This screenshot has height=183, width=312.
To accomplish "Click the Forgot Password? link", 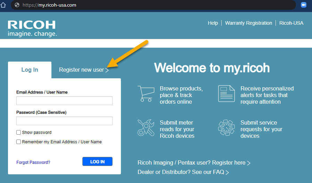I will pos(33,162).
